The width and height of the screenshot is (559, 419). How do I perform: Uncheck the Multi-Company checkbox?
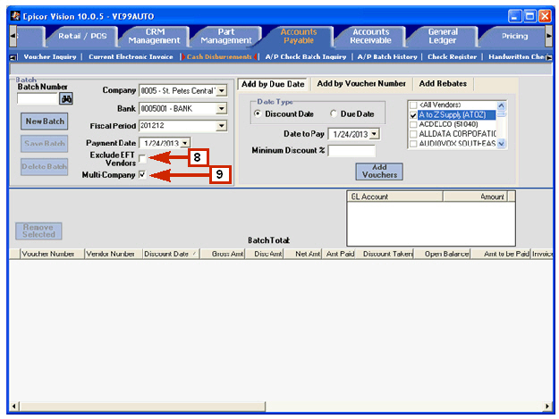(x=142, y=175)
